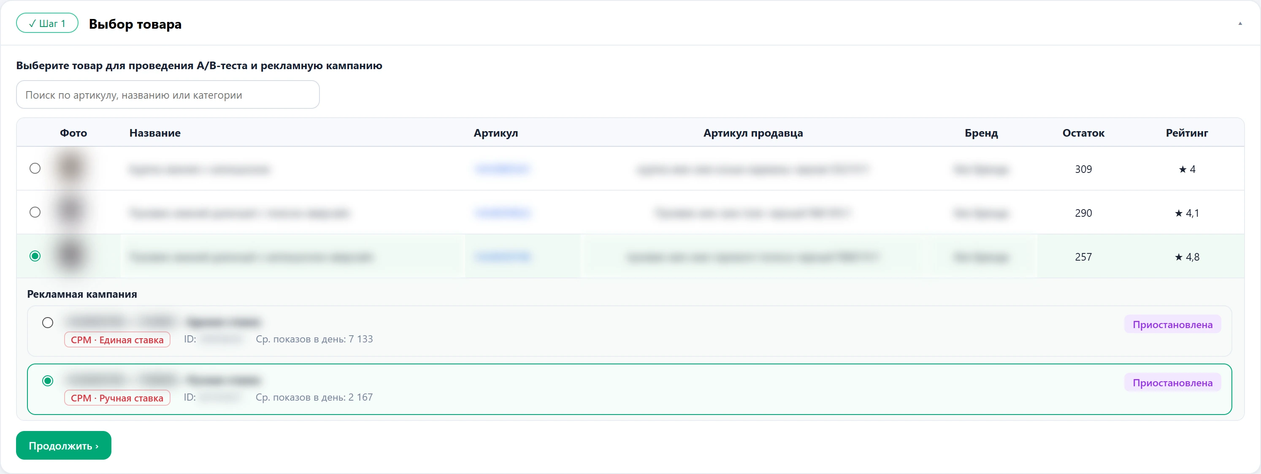Click the Бренд column header
The image size is (1261, 474).
coord(981,132)
